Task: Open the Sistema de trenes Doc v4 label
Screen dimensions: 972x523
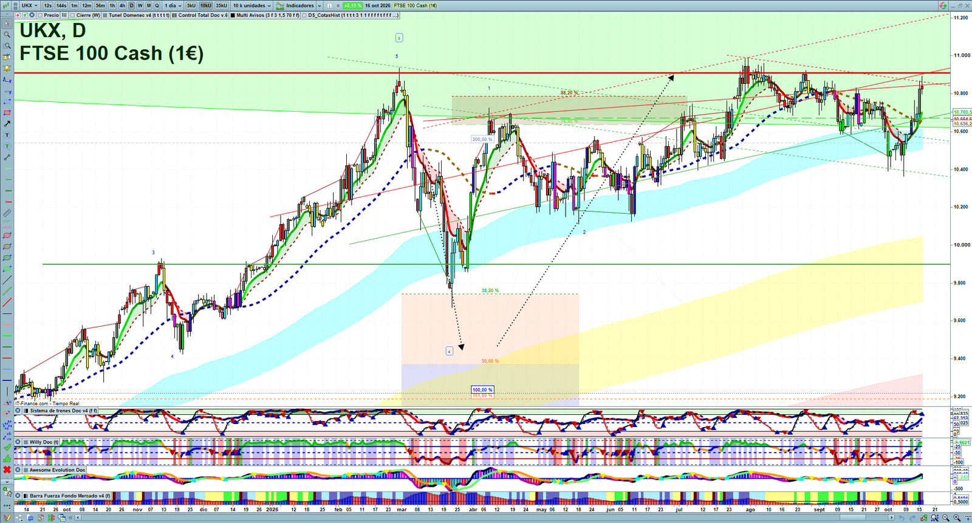Action: coord(63,411)
